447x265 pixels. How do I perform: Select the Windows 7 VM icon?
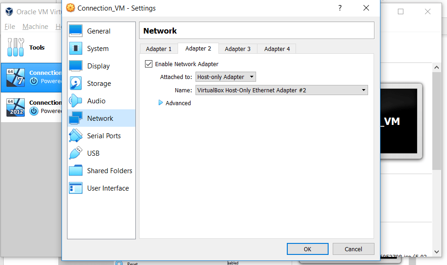tap(16, 77)
